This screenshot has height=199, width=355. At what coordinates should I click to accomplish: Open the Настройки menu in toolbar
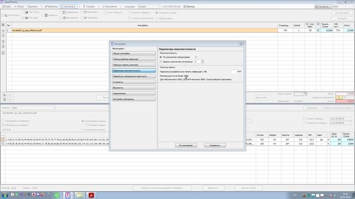coord(69,7)
